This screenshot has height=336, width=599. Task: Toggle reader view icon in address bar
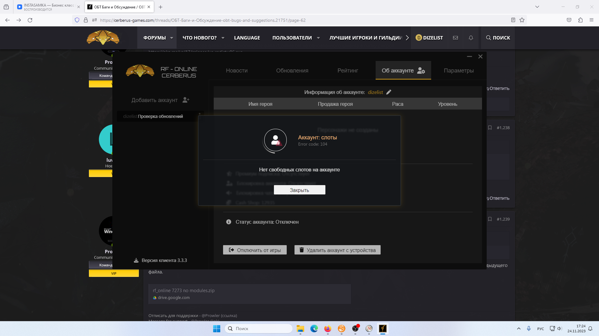click(513, 20)
